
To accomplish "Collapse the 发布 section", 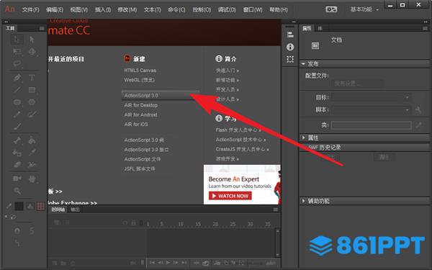I will click(x=303, y=64).
